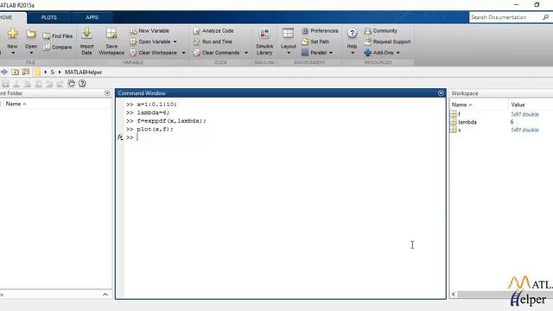Click Parallel button
The height and width of the screenshot is (311, 553).
click(315, 53)
